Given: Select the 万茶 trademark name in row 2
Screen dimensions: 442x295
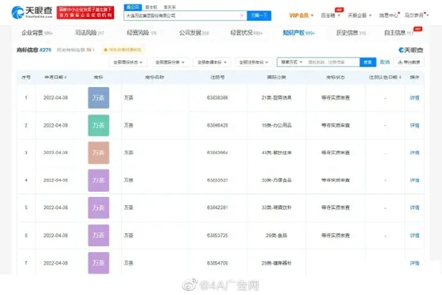Looking at the screenshot, I should click(128, 125).
